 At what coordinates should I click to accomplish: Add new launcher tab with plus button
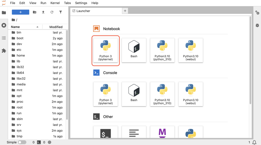point(125,11)
